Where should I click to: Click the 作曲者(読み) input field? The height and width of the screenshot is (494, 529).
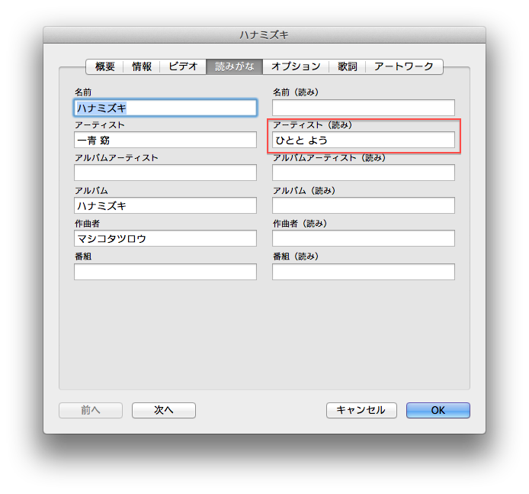(x=364, y=238)
